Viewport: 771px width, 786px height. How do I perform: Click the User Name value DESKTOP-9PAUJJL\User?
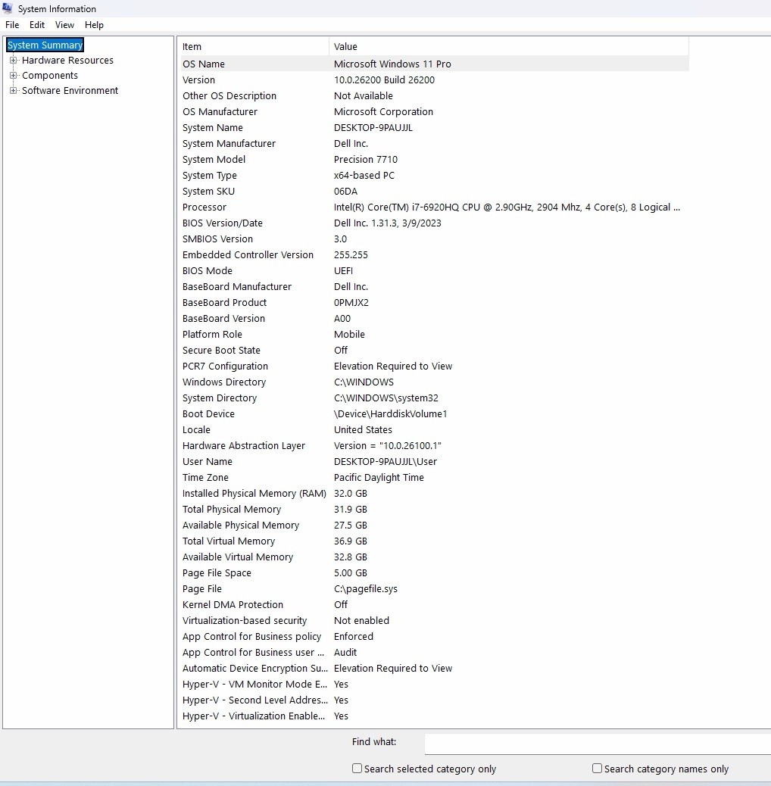(385, 462)
